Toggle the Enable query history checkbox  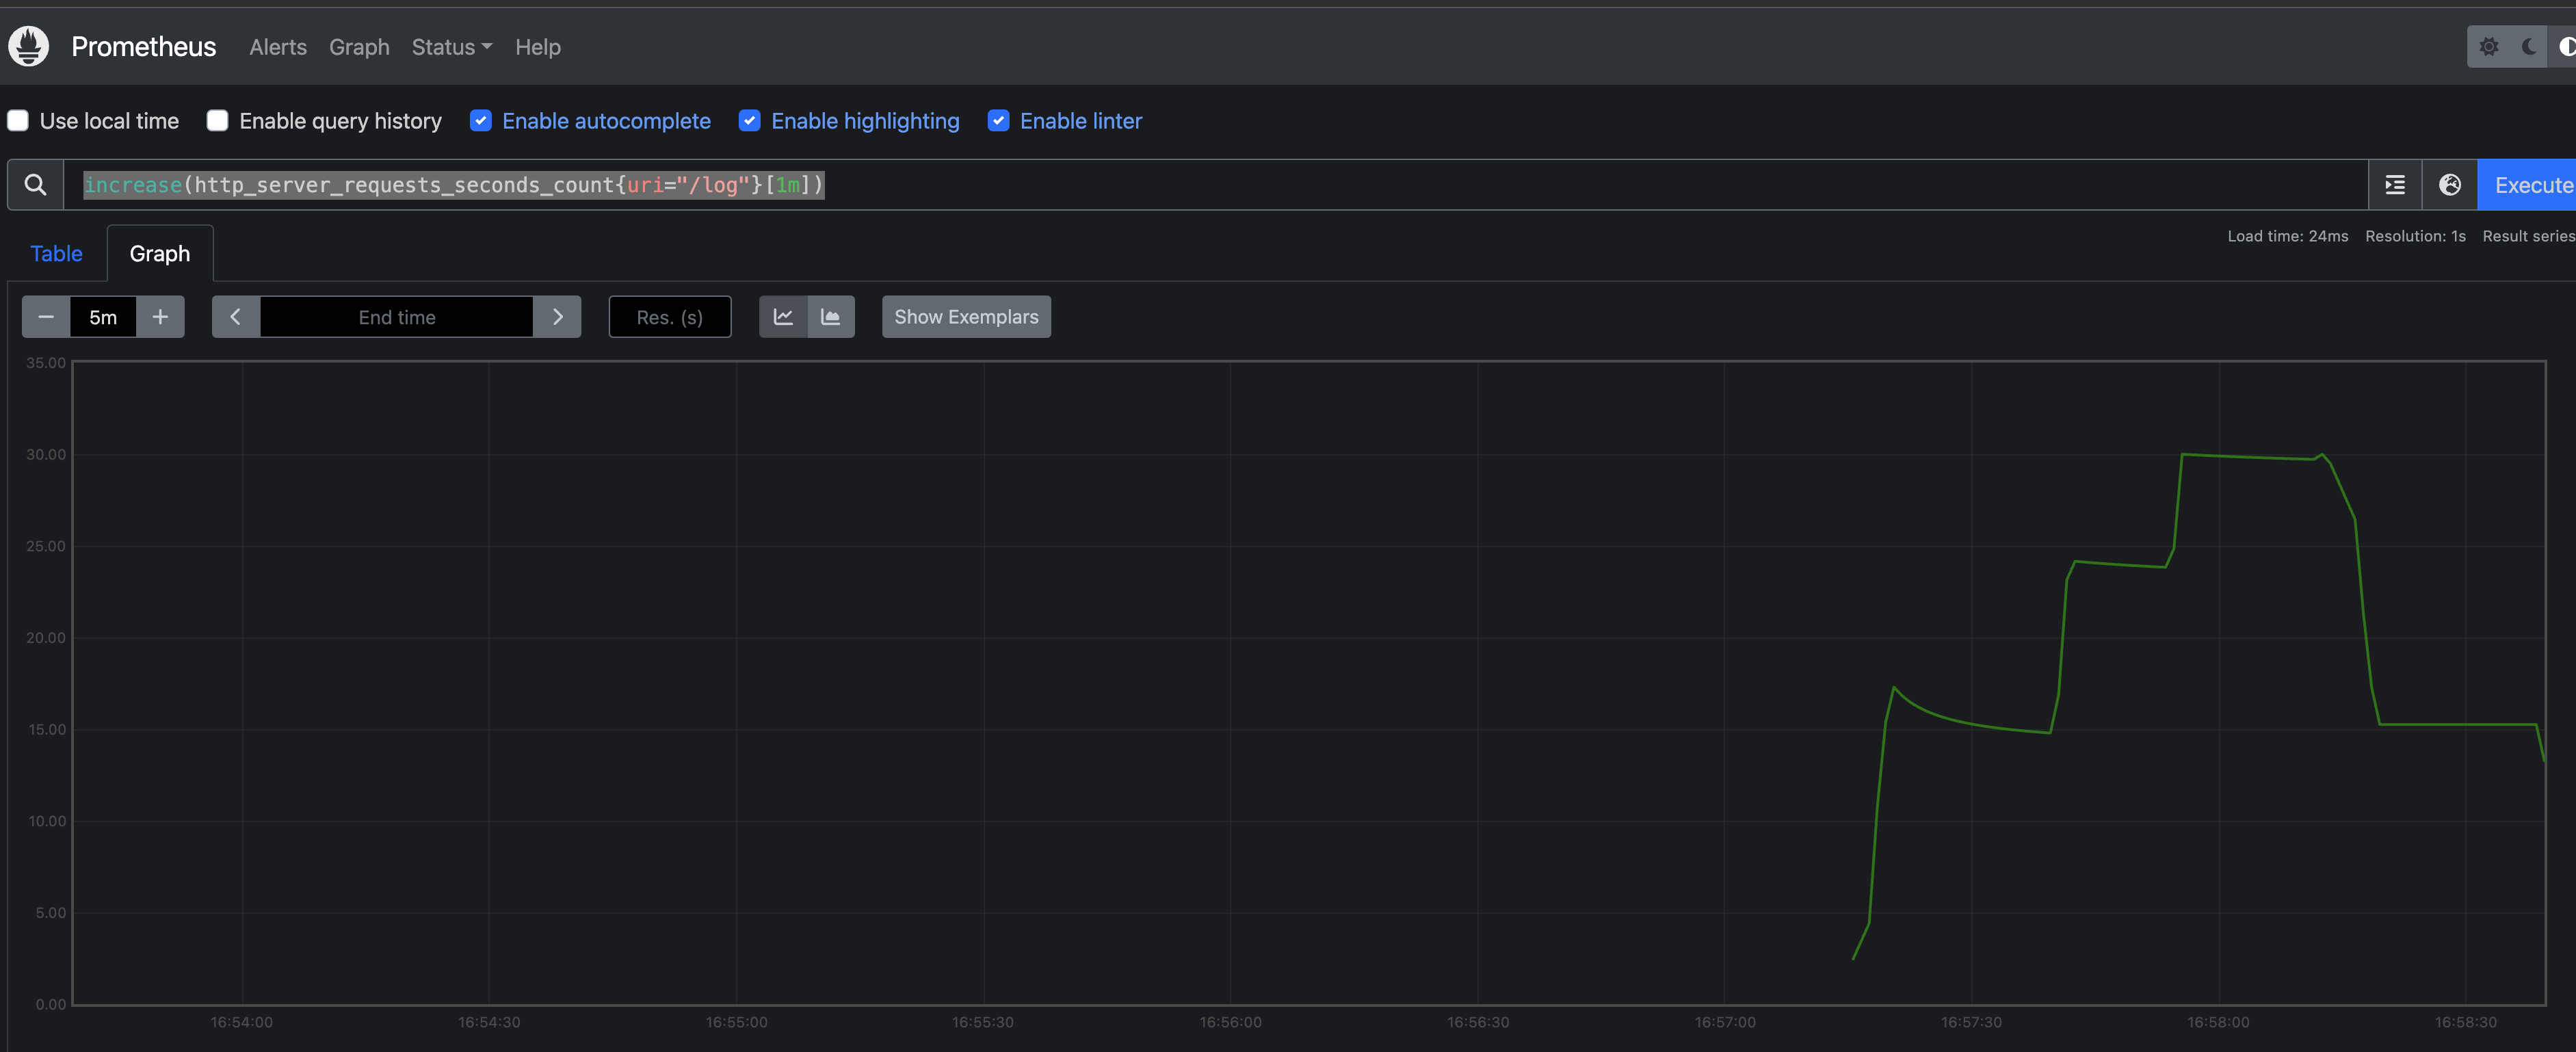click(217, 121)
